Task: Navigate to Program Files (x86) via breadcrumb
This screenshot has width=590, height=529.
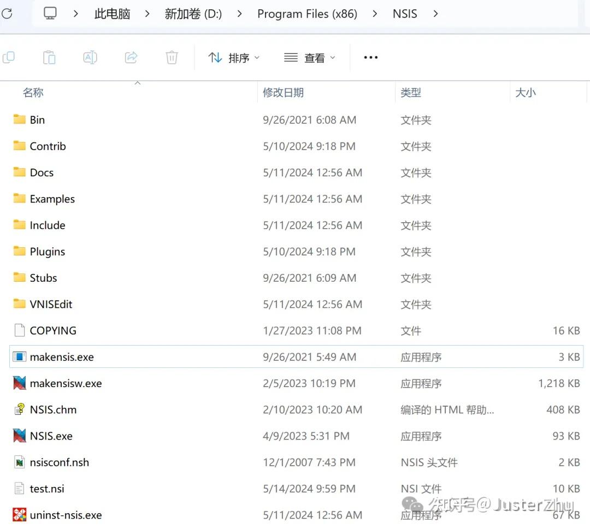Action: tap(307, 14)
